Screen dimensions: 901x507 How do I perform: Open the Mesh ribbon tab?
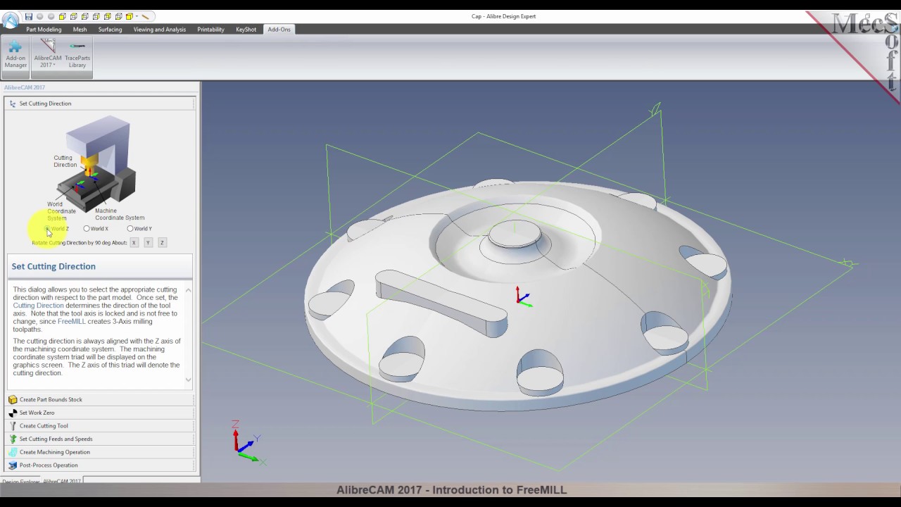click(80, 30)
